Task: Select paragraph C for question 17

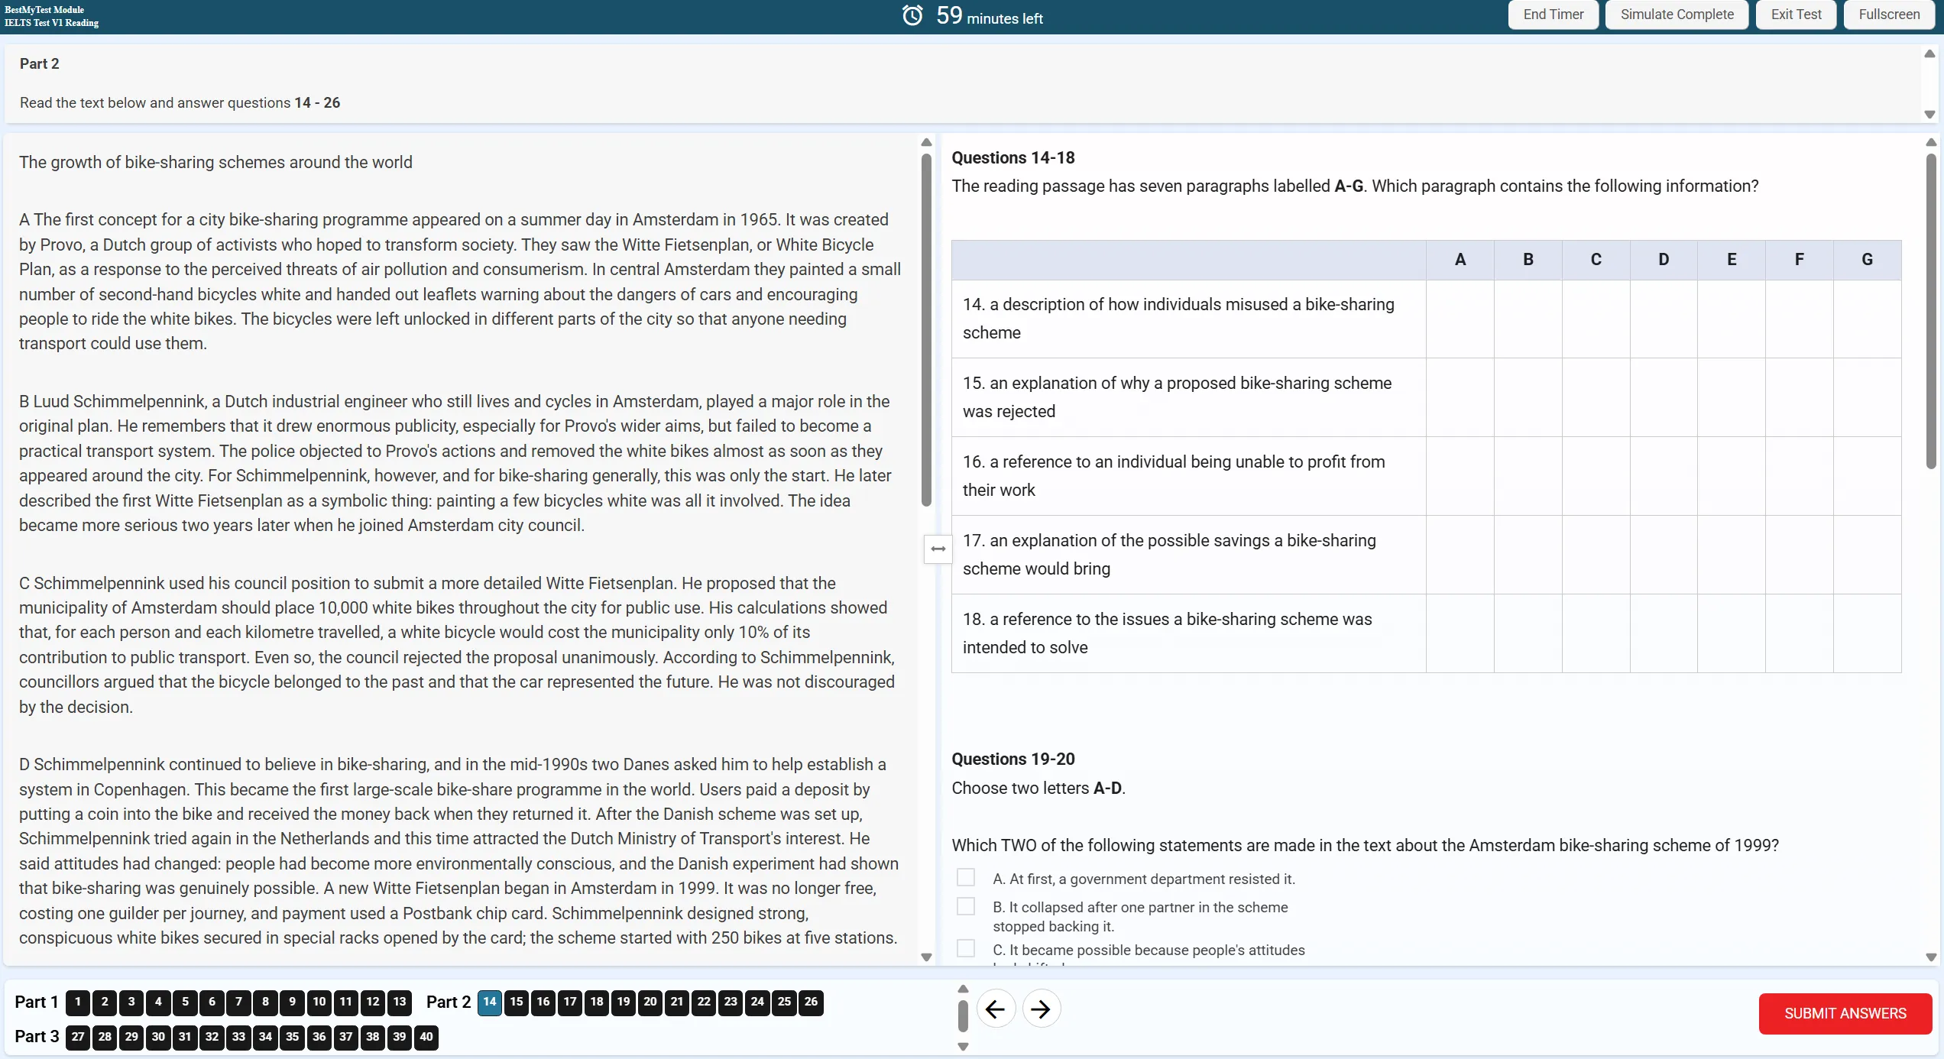Action: (x=1596, y=555)
